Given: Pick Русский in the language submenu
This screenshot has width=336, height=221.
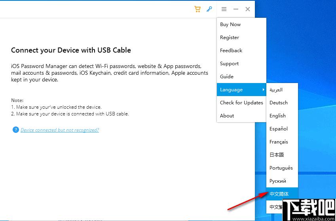Looking at the screenshot, I should pyautogui.click(x=278, y=181).
